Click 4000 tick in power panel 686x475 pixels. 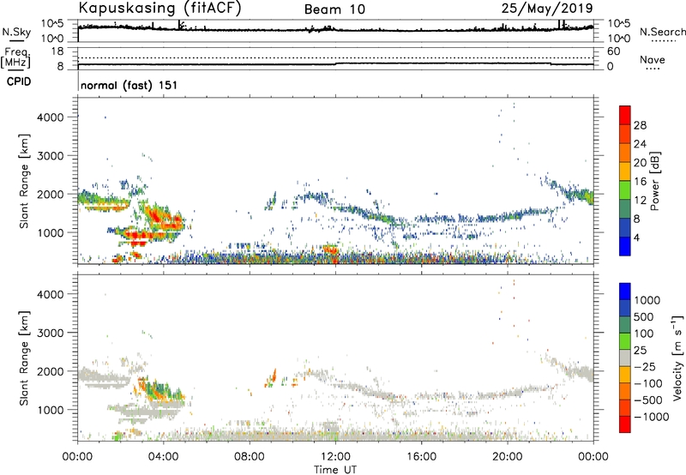pyautogui.click(x=51, y=117)
